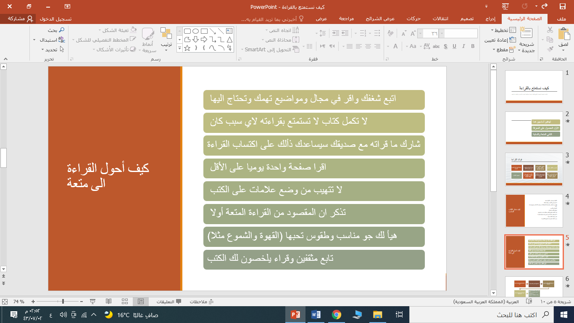
Task: Click the New Slide (شريحة جديدة) icon
Action: [x=526, y=34]
